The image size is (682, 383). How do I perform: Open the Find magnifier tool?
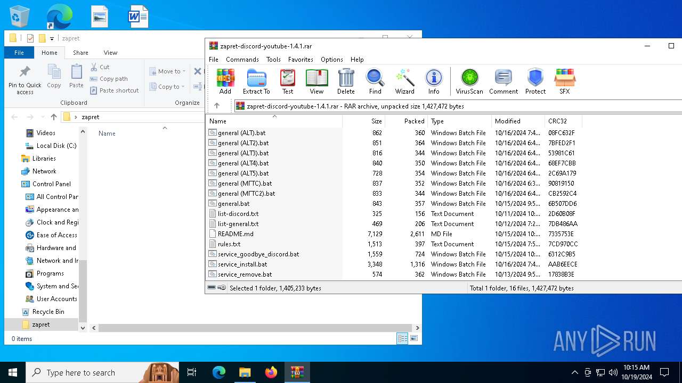[x=375, y=82]
